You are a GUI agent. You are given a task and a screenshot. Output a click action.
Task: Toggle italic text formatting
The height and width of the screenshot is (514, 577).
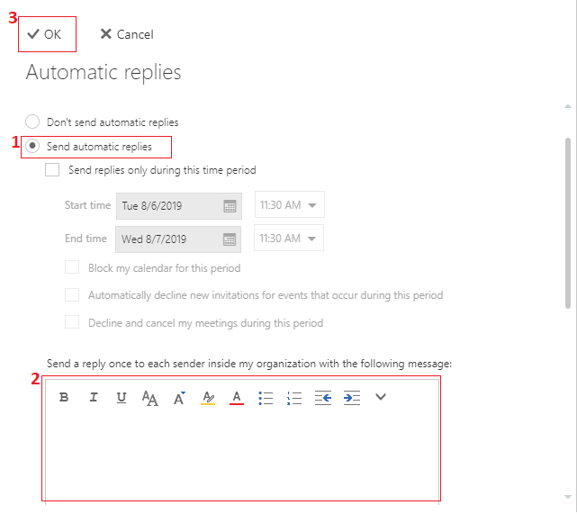coord(93,398)
